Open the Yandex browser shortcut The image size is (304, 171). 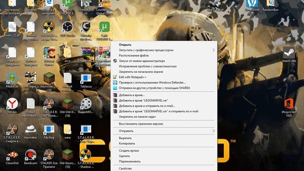tap(12, 104)
